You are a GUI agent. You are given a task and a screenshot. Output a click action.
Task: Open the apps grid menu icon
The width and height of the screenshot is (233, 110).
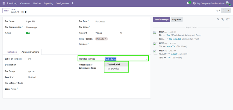pos(4,3)
